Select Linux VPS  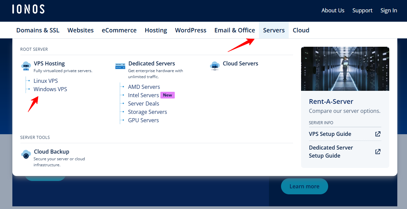coord(46,81)
